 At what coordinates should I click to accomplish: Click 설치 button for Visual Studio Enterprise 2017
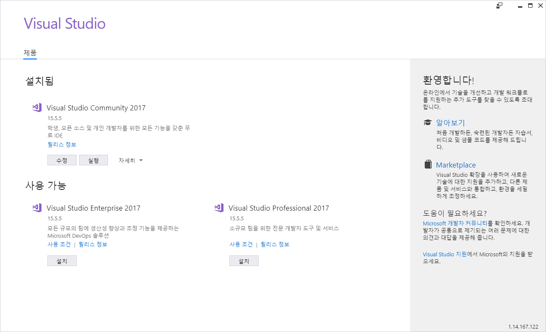click(62, 261)
